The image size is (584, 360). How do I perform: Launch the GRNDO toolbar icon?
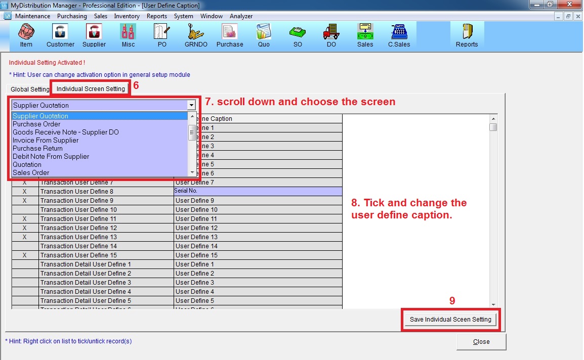(196, 35)
